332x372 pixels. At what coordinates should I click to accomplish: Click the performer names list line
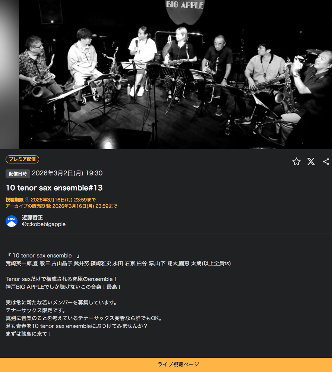118,263
